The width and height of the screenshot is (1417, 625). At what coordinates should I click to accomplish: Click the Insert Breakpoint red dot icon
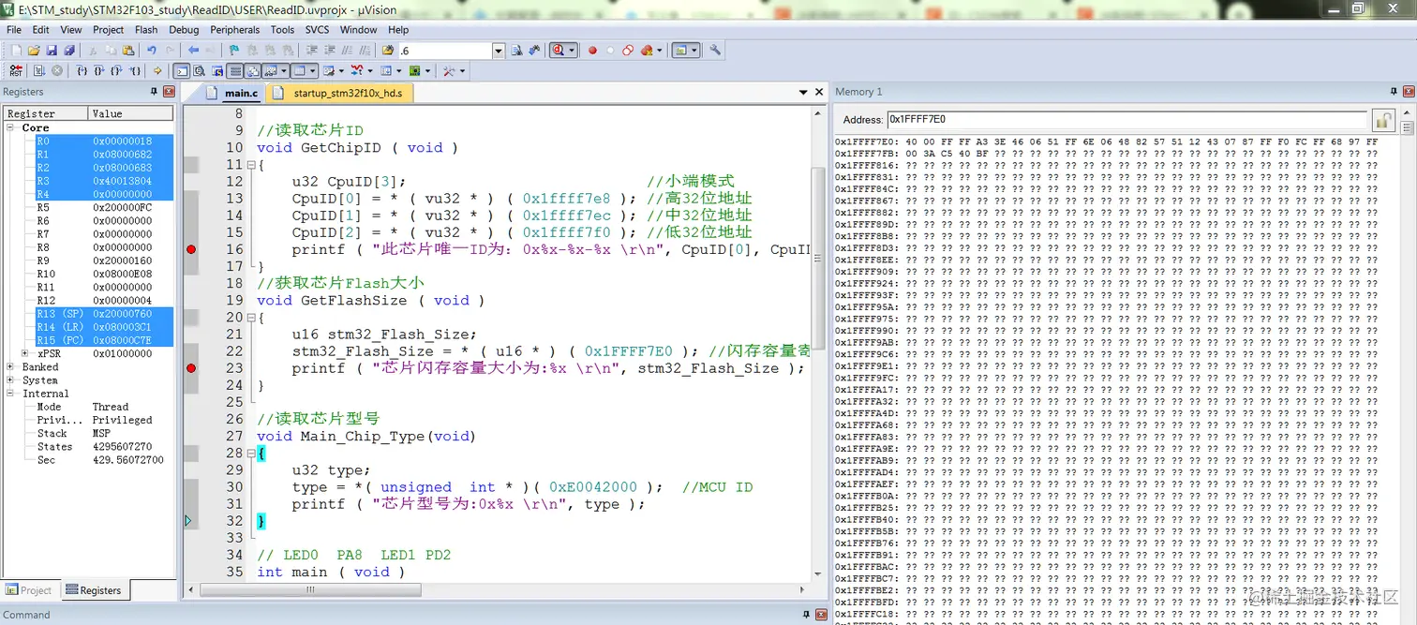point(592,51)
